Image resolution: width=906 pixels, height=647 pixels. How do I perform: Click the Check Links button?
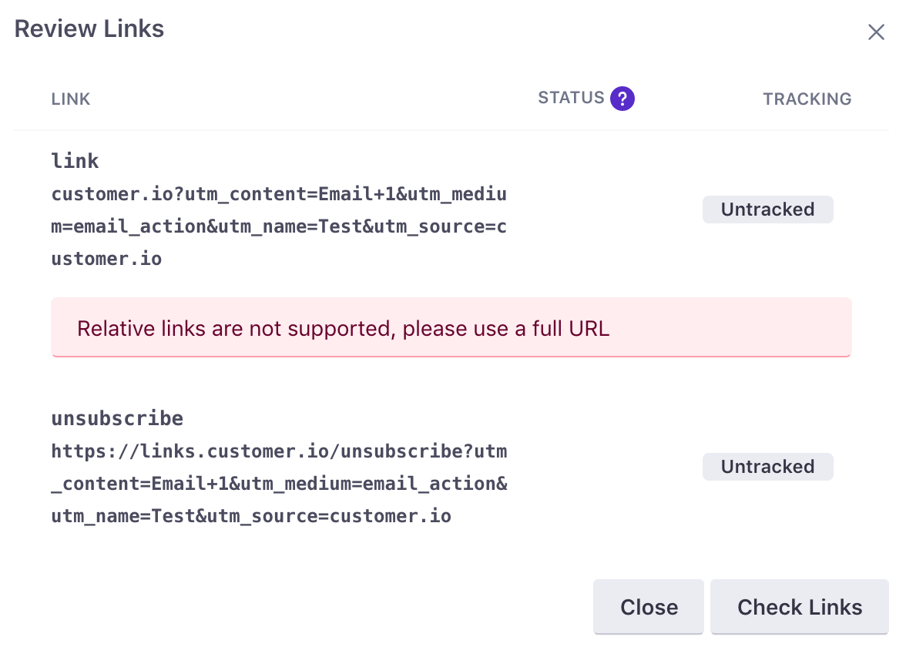click(799, 607)
